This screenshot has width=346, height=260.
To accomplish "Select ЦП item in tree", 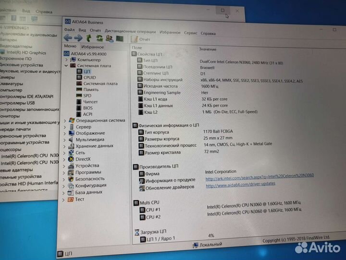I will point(86,71).
